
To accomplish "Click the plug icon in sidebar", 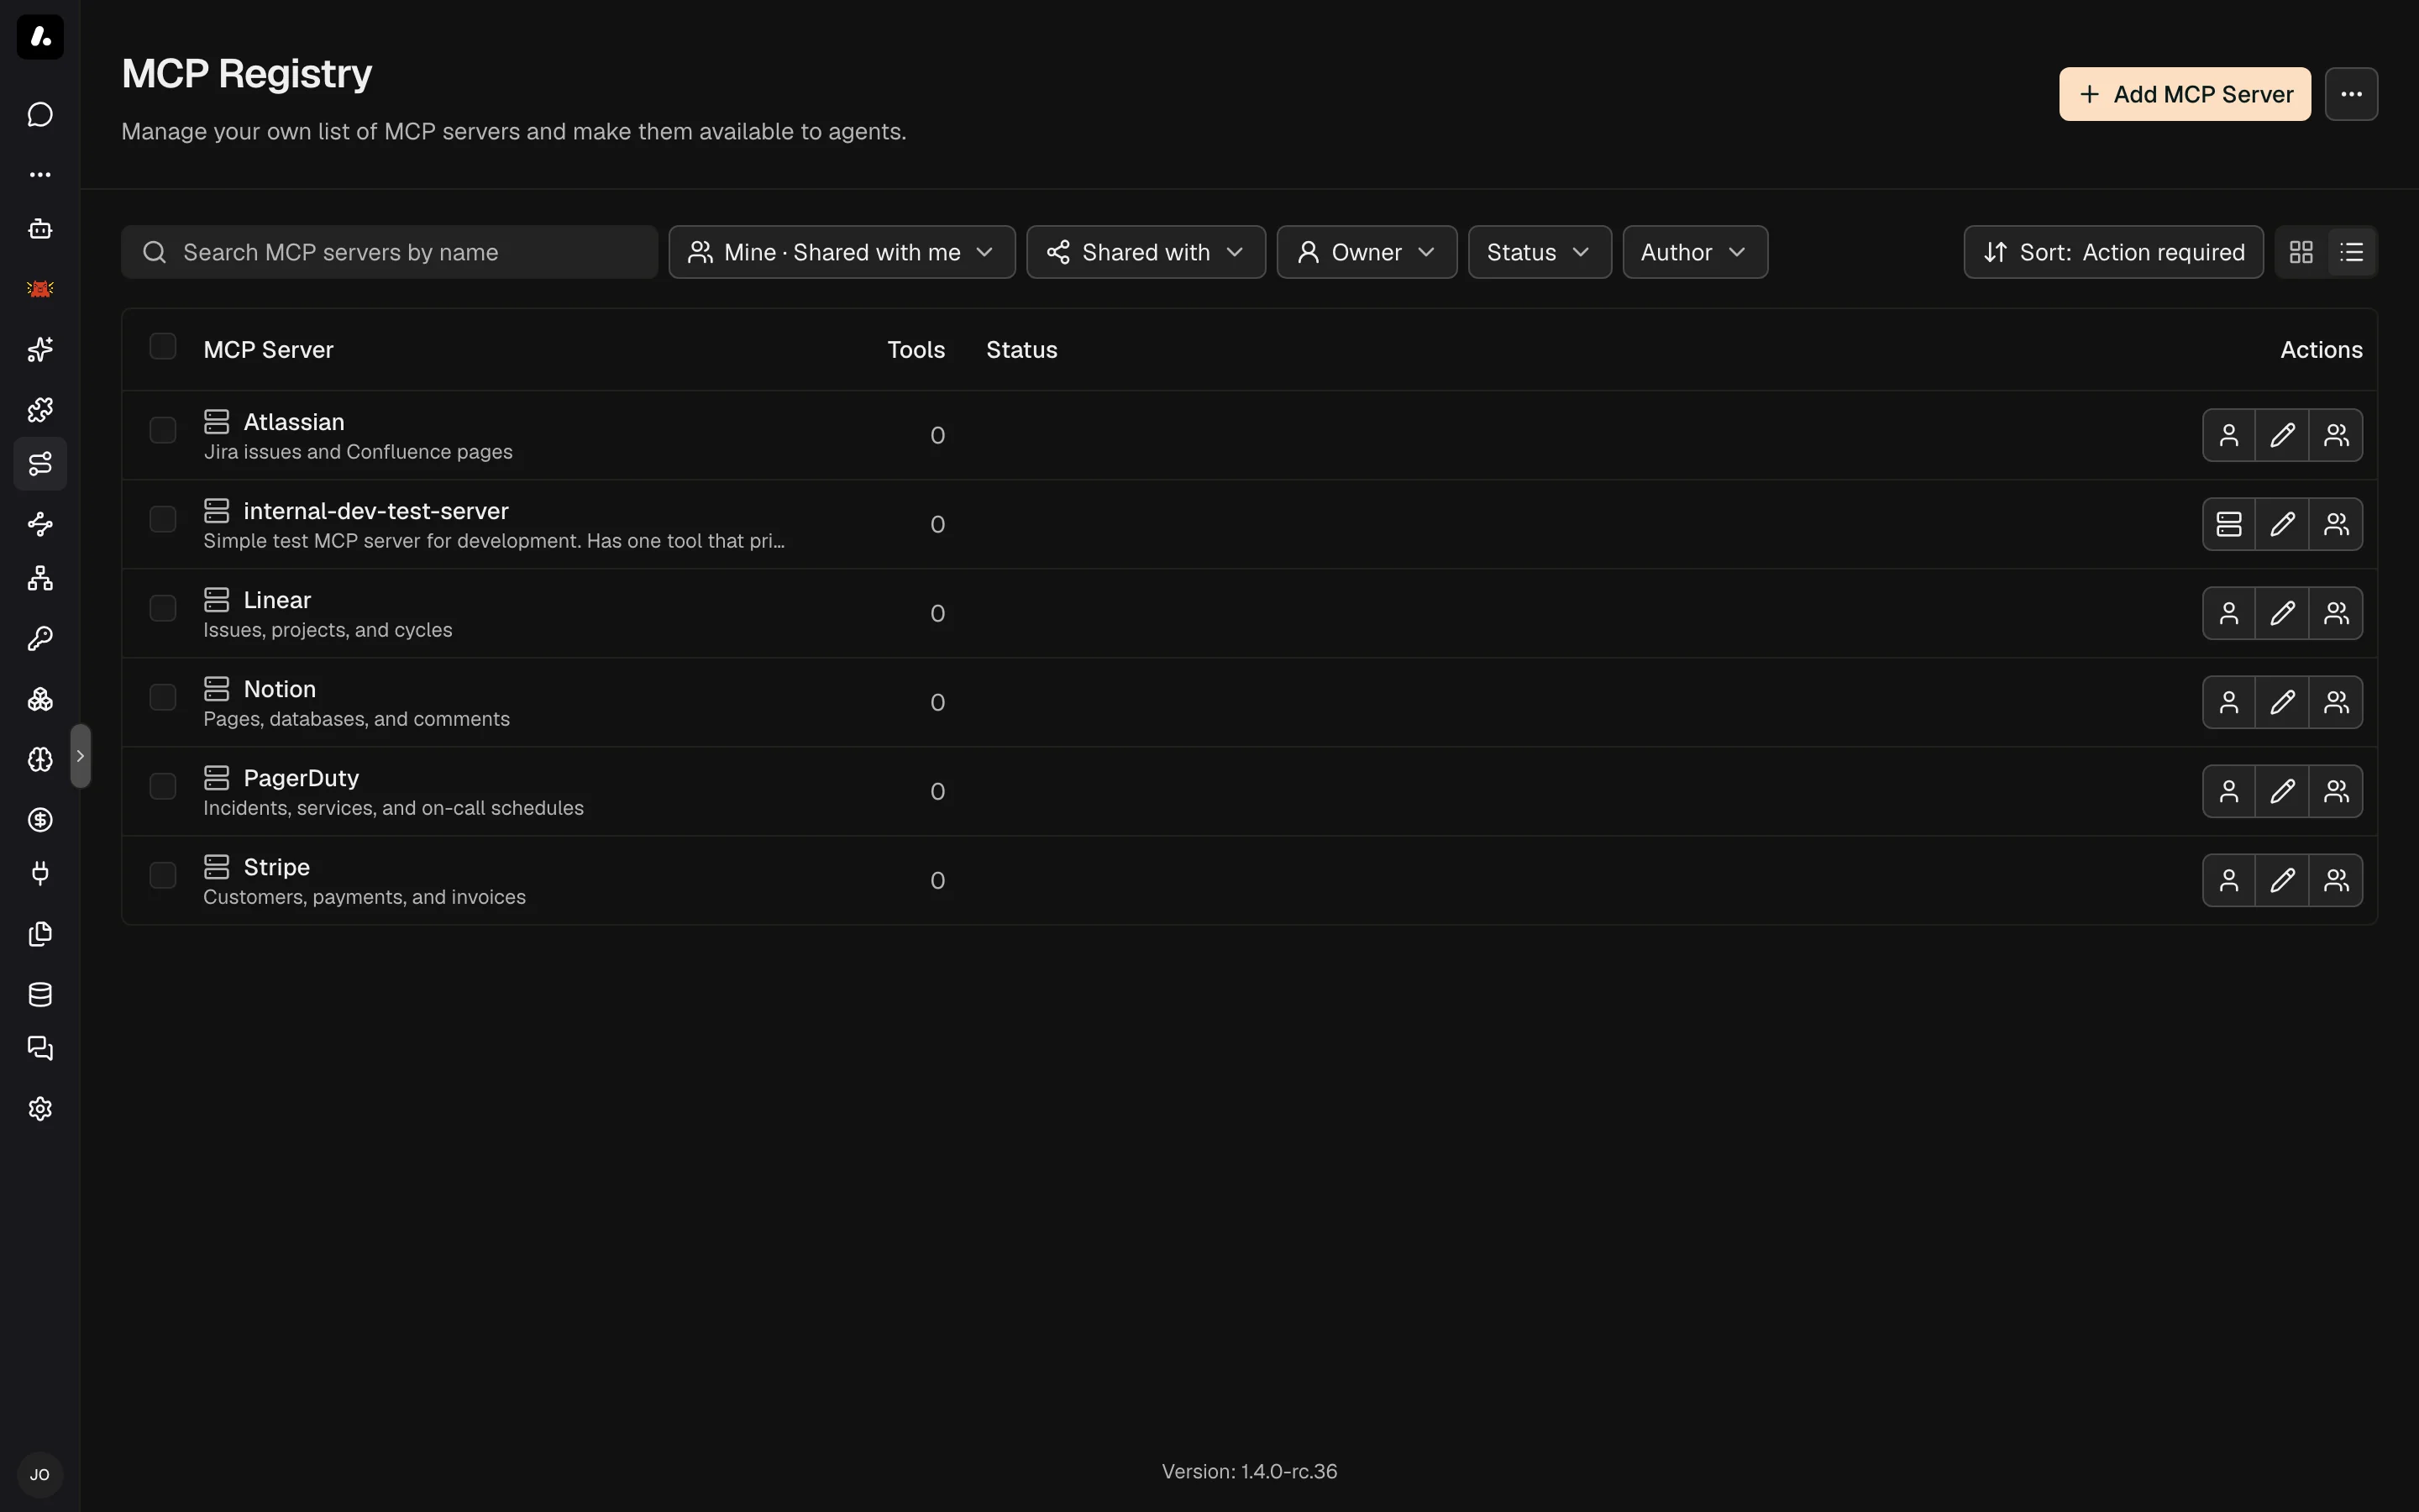I will pos(40,874).
